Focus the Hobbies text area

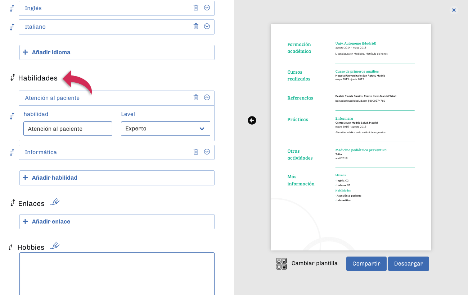click(117, 273)
